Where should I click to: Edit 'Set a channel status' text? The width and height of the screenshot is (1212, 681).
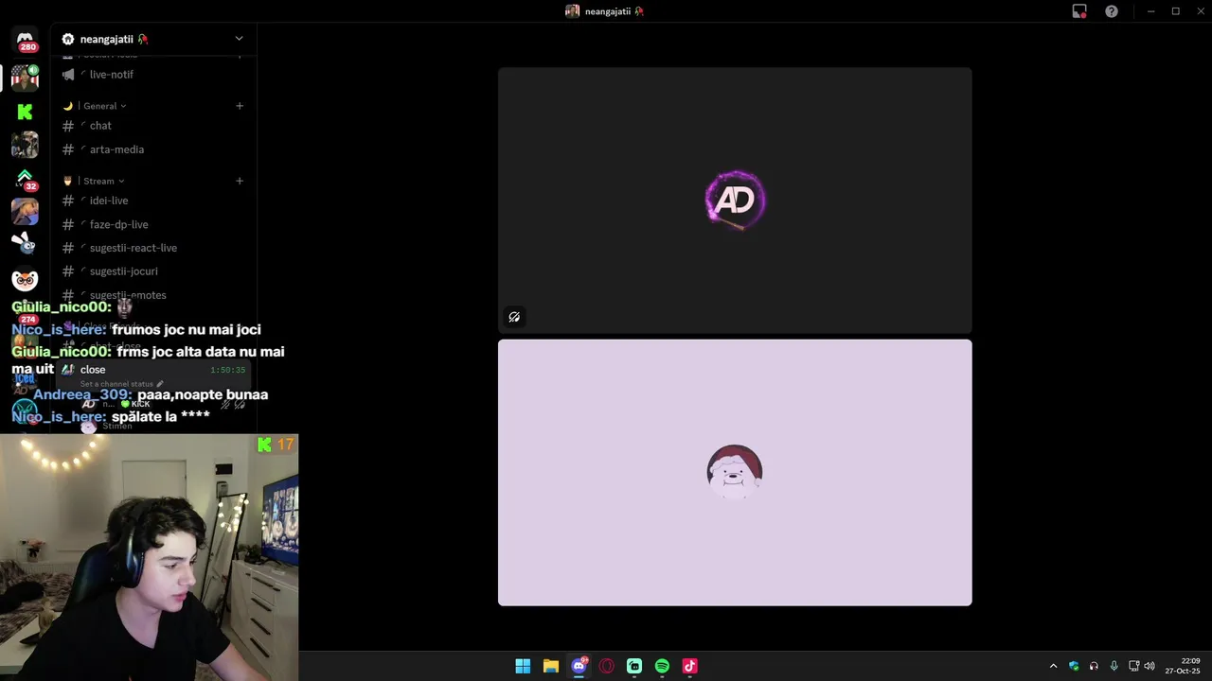pos(121,384)
